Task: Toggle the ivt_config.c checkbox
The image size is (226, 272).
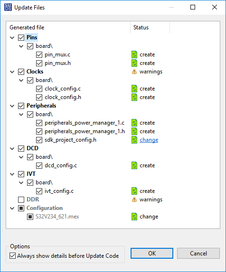Action: point(39,191)
